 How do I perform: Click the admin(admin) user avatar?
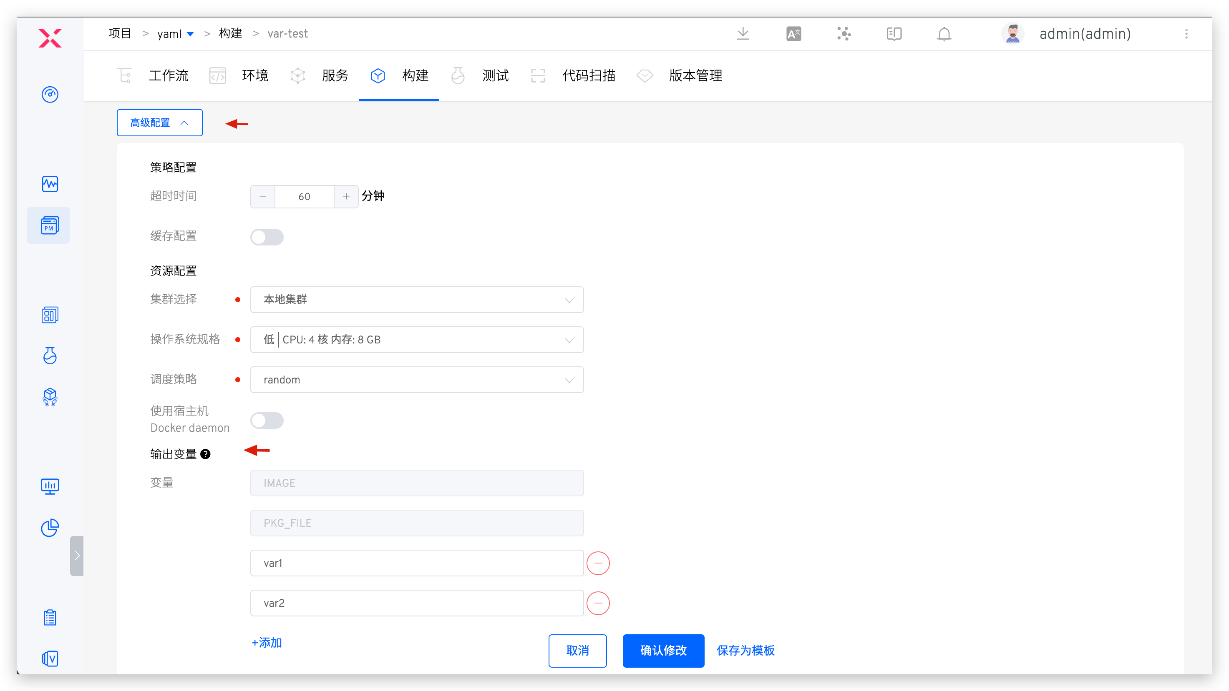tap(1013, 33)
